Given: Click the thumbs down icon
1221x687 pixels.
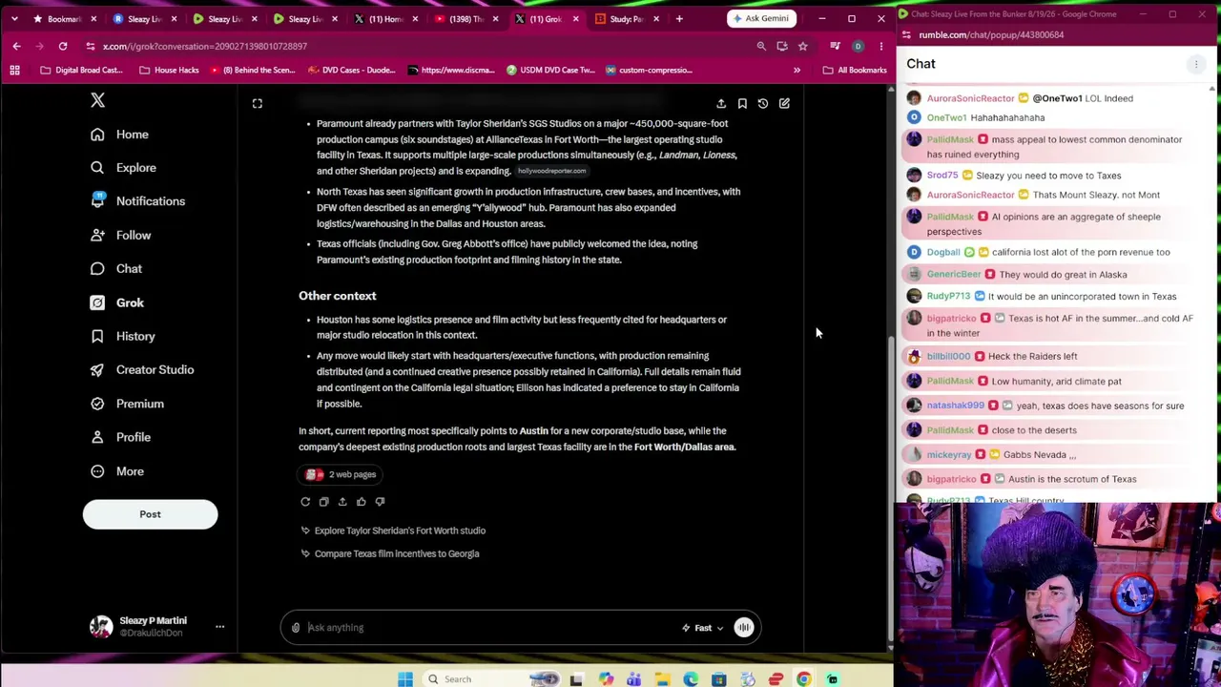Looking at the screenshot, I should (x=380, y=502).
